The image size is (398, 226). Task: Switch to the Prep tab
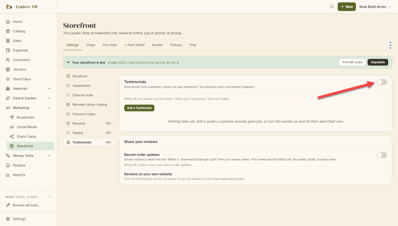[x=193, y=45]
